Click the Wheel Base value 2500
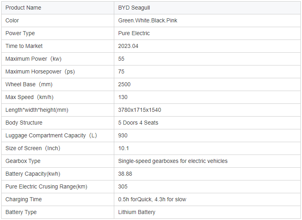 [124, 84]
